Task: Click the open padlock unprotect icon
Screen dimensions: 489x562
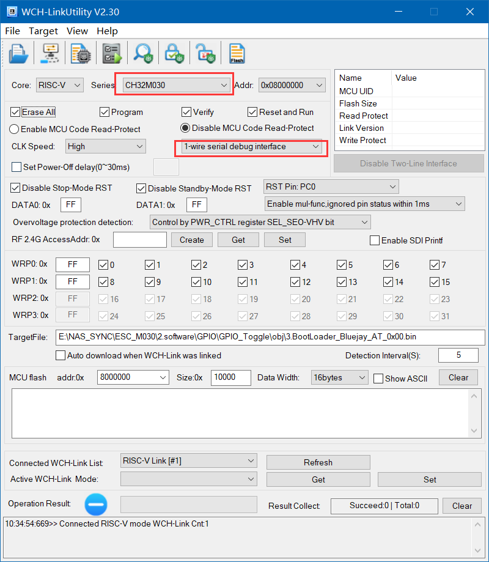Action: tap(205, 54)
